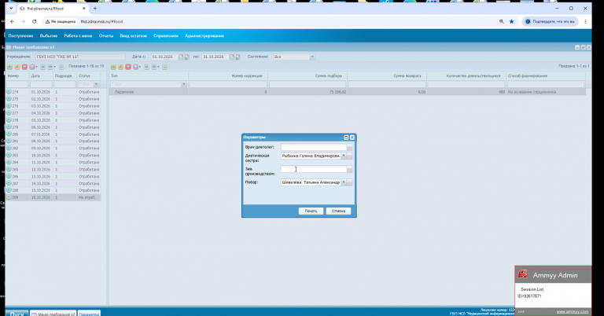Open lookup for Зав. производством field
This screenshot has height=316, width=604.
[x=349, y=169]
